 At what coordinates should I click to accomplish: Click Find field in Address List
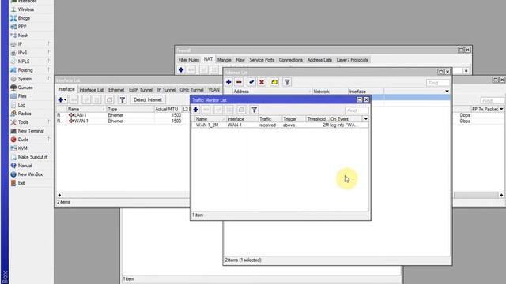click(x=437, y=83)
